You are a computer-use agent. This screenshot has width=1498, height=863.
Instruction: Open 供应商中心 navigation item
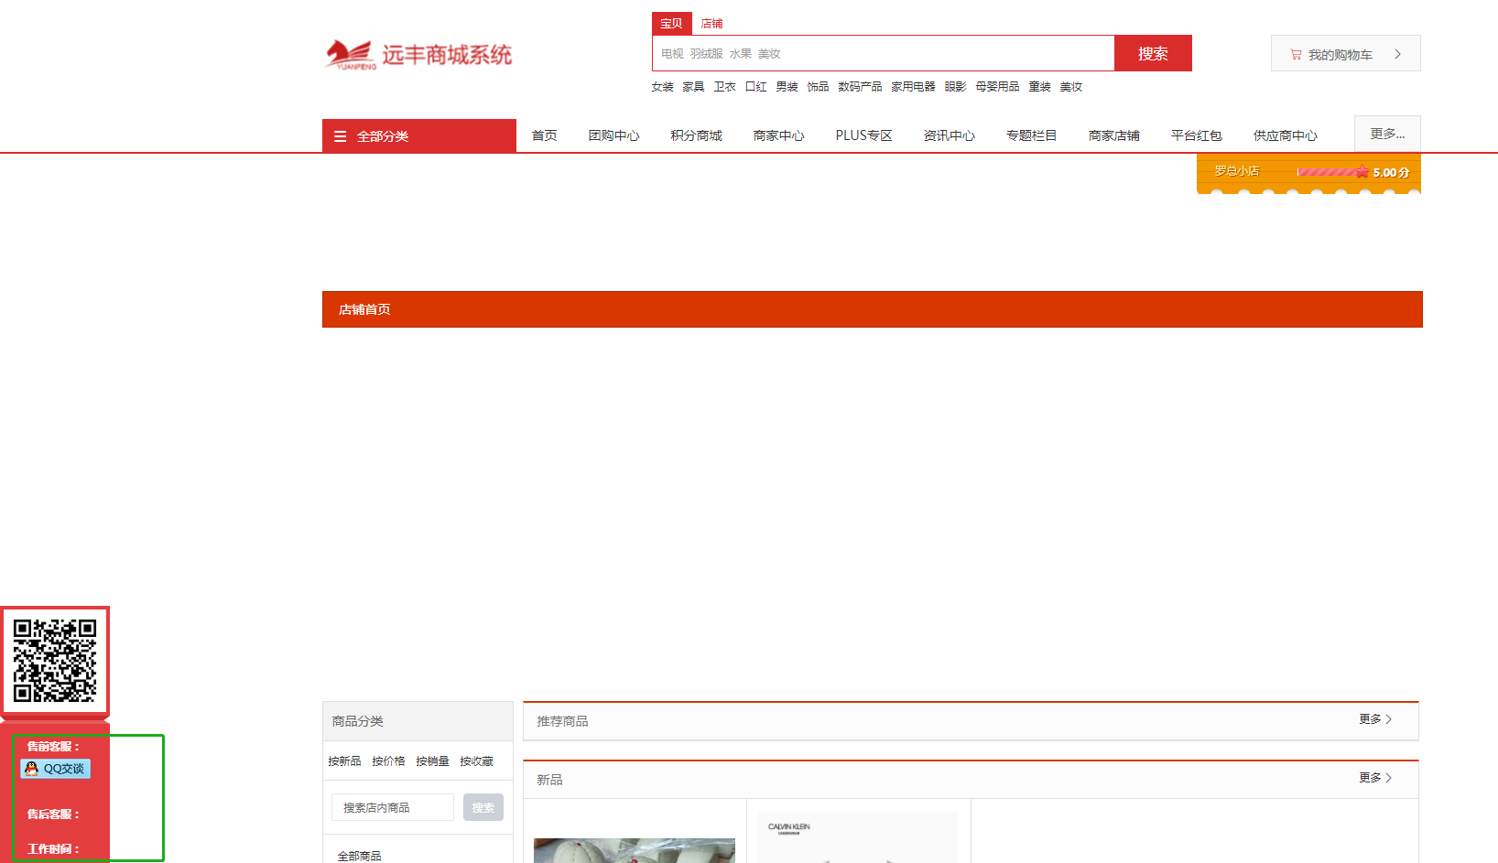pyautogui.click(x=1285, y=135)
